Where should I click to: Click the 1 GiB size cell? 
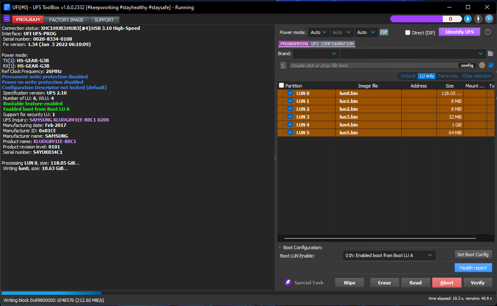450,125
